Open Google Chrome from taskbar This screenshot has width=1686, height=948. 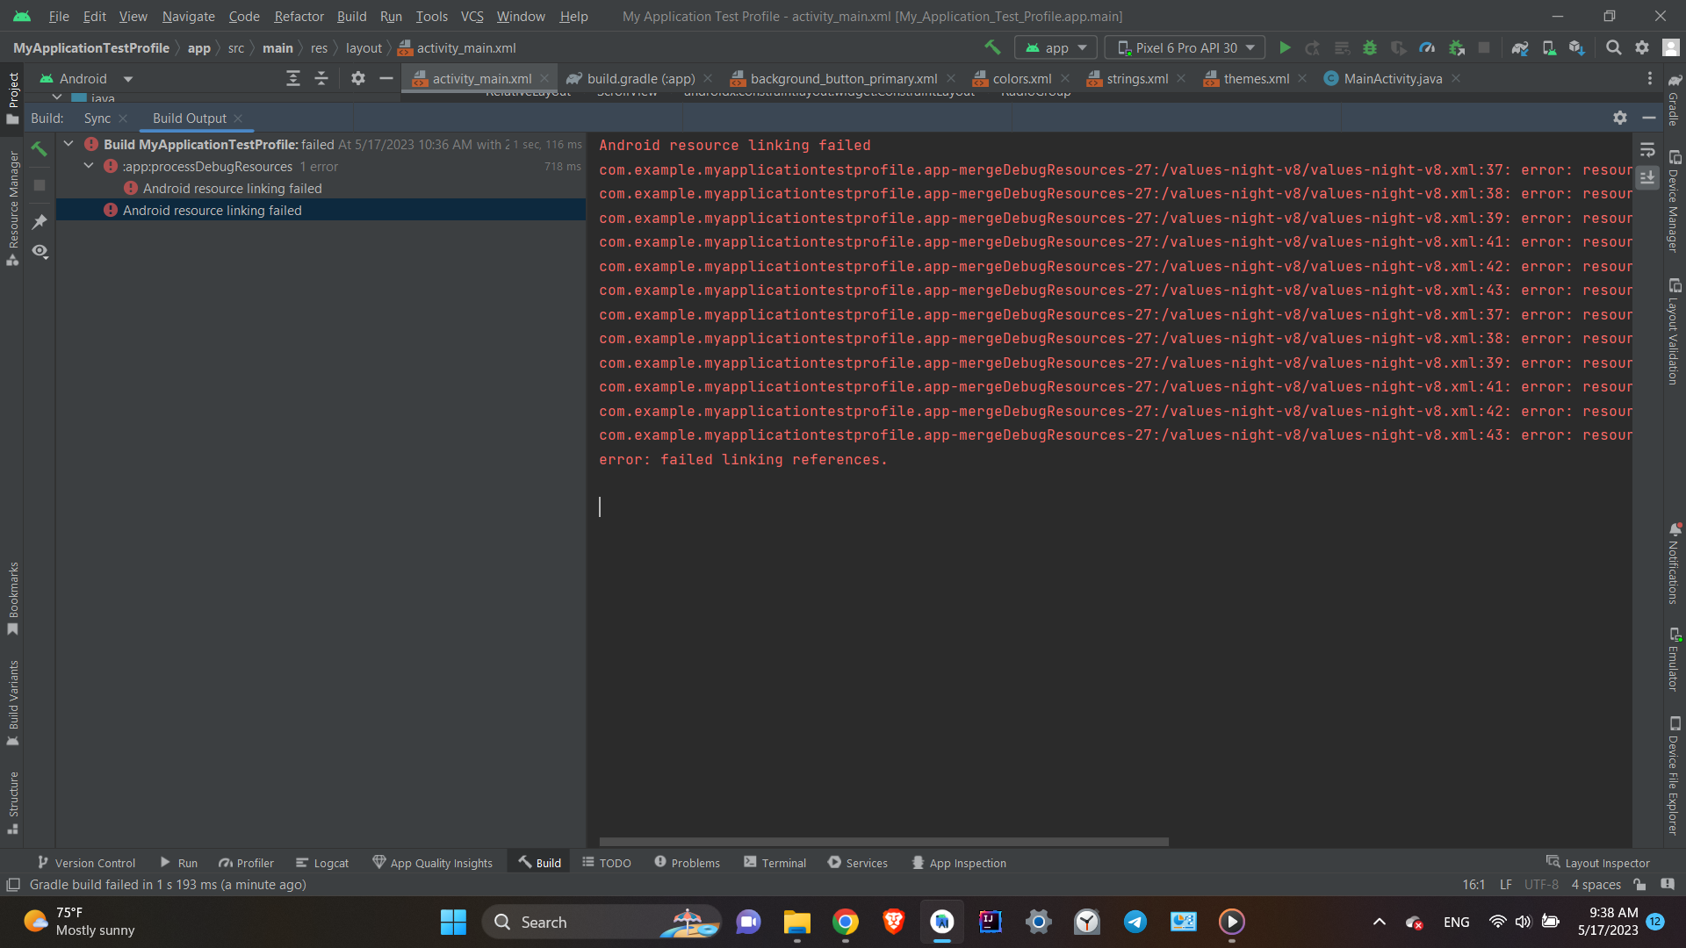tap(845, 922)
